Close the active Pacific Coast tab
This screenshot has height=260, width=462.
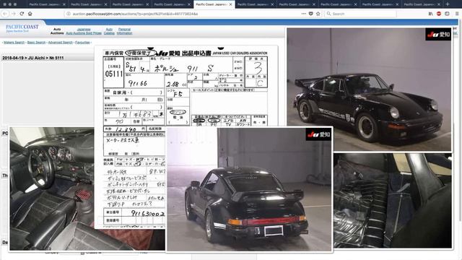(x=231, y=4)
